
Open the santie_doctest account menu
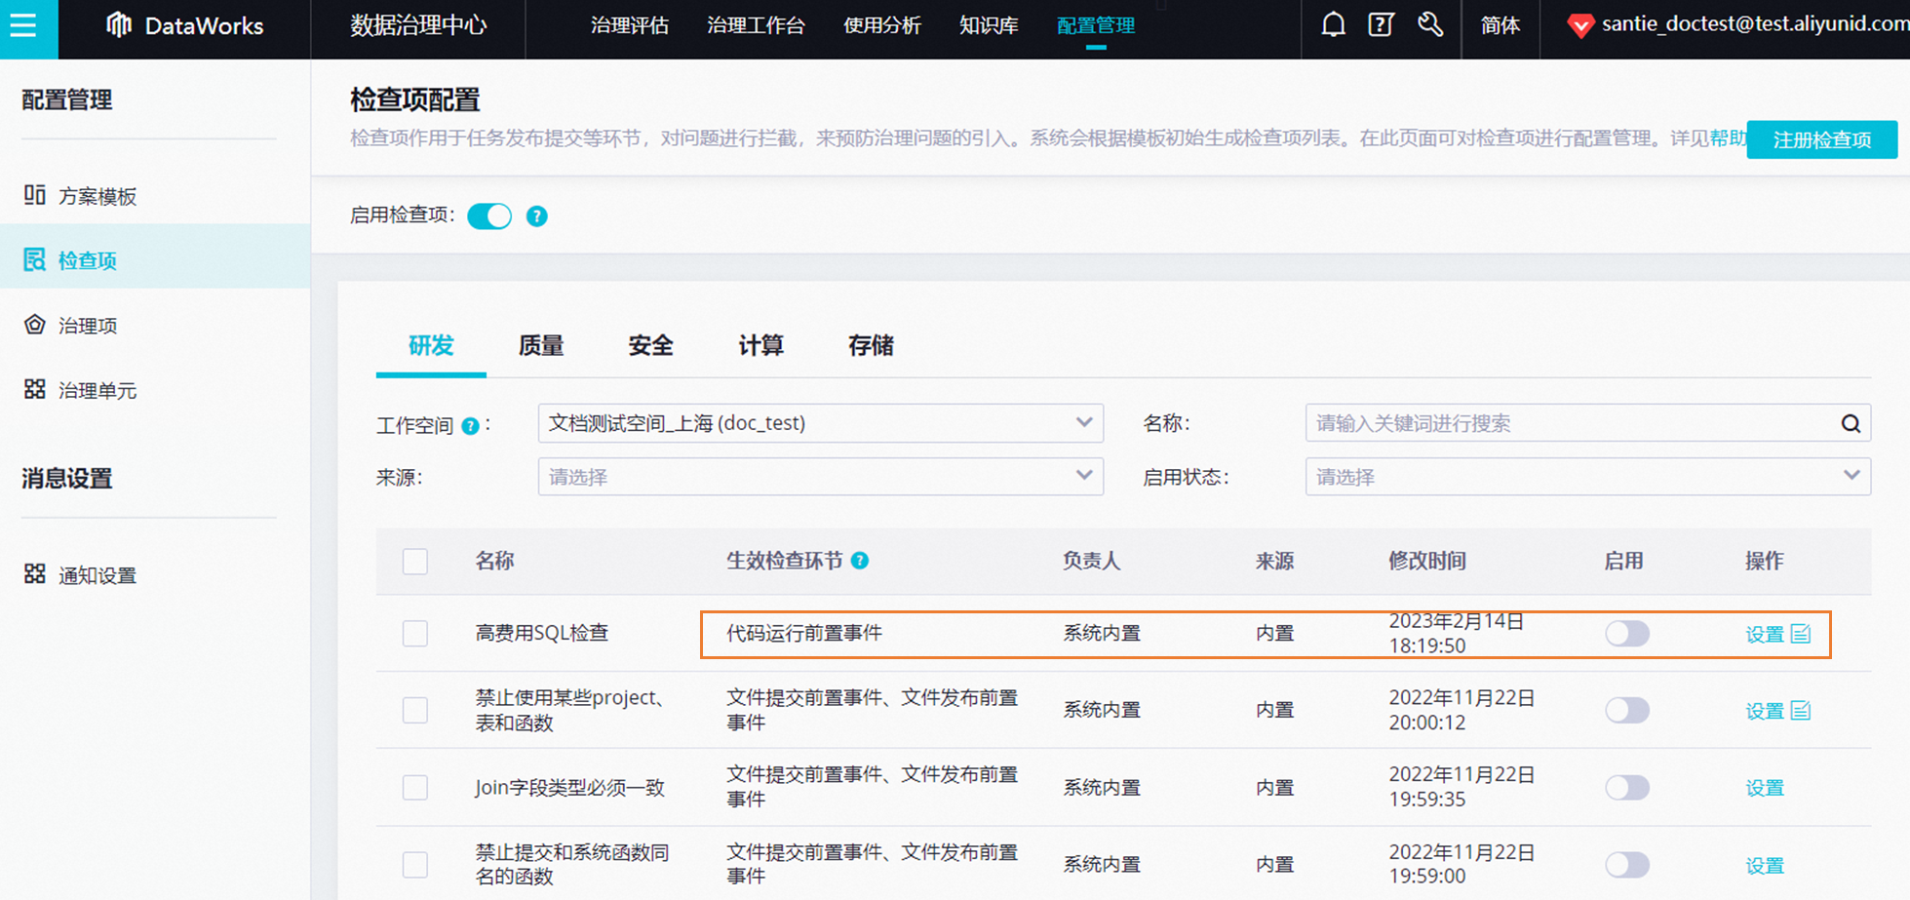[x=1755, y=24]
